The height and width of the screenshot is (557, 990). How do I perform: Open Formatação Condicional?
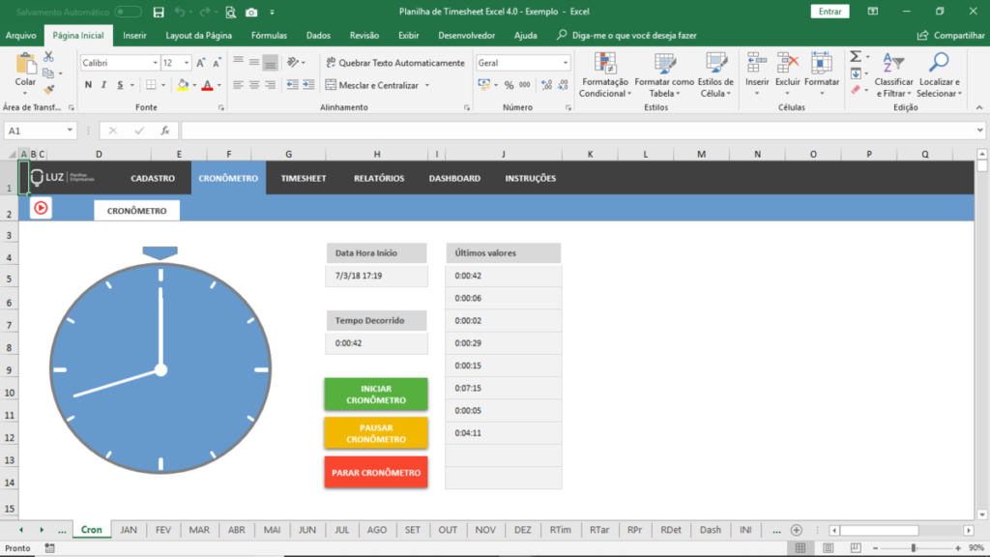coord(604,75)
